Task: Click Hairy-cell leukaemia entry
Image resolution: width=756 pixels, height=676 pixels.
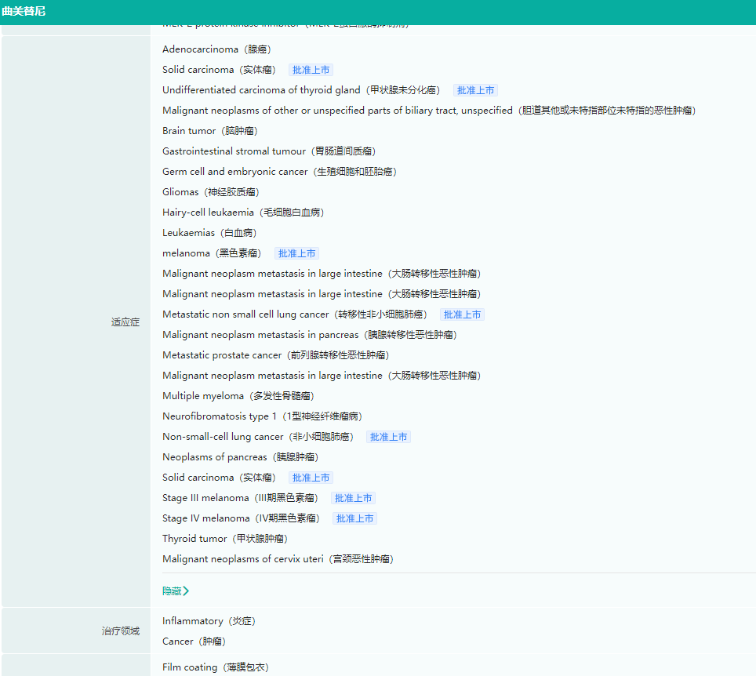Action: click(243, 213)
